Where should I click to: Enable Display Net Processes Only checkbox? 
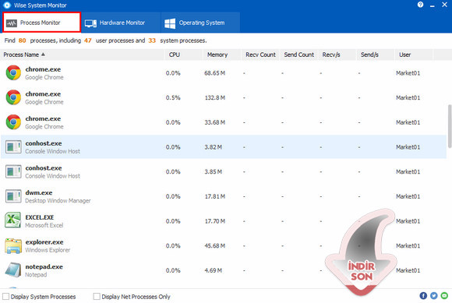pos(97,296)
